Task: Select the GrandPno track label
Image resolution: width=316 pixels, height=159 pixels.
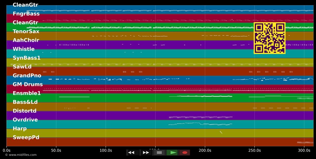Action: (x=27, y=76)
